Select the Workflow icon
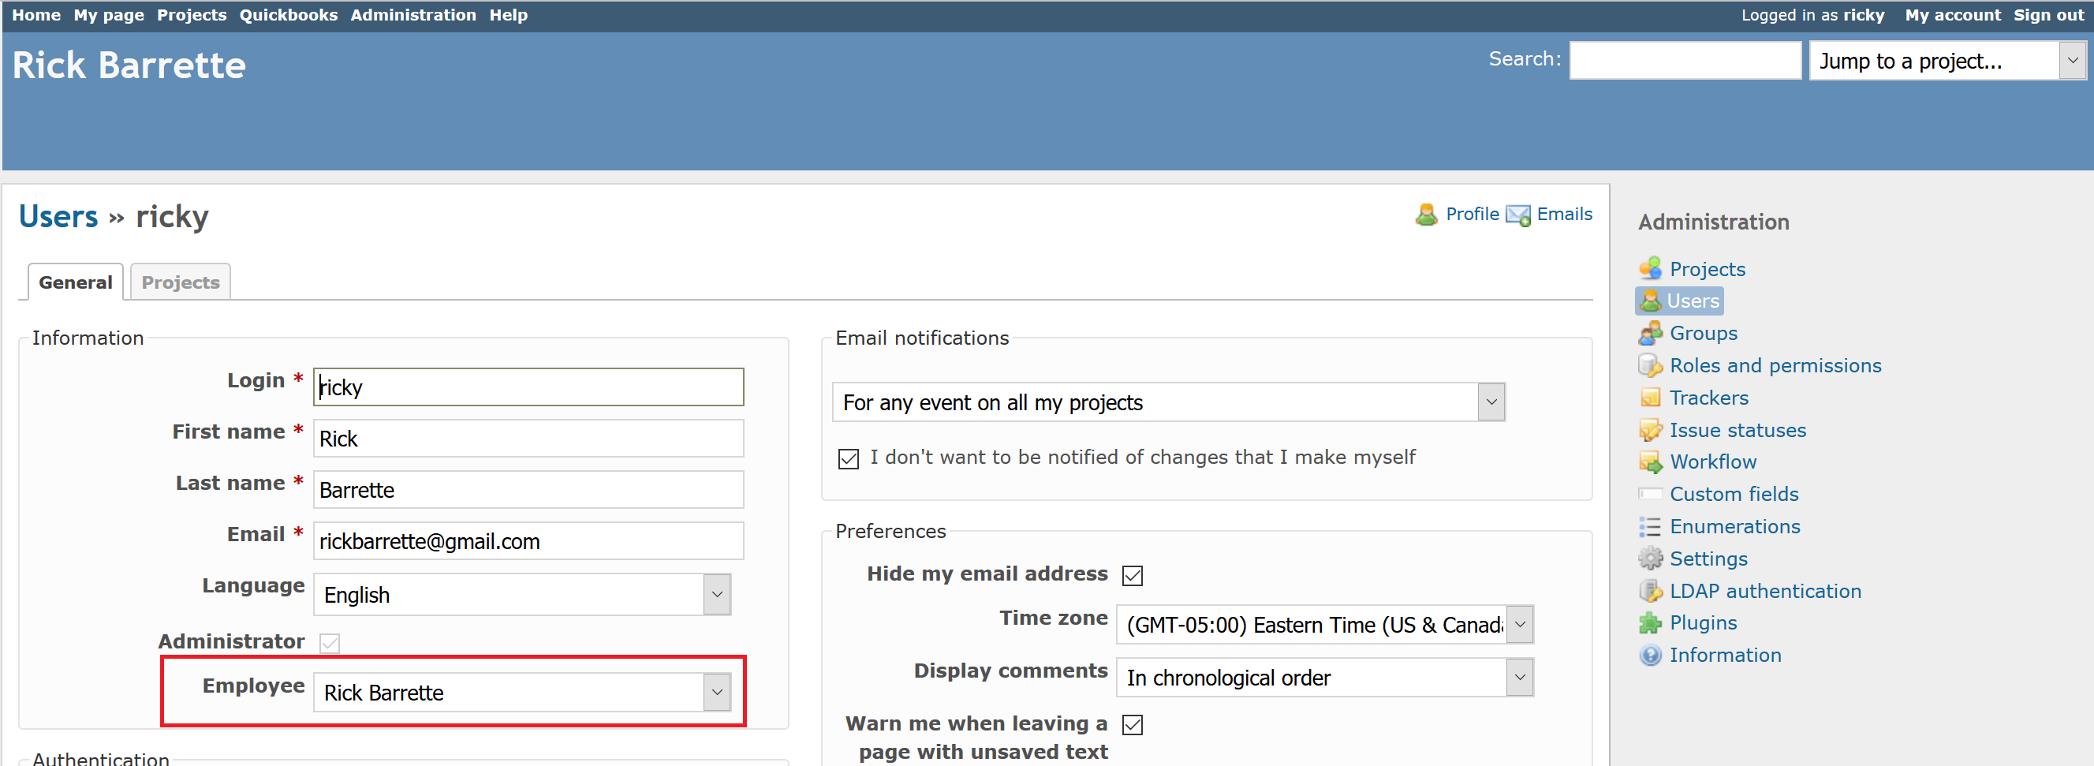The height and width of the screenshot is (766, 2094). (1651, 461)
